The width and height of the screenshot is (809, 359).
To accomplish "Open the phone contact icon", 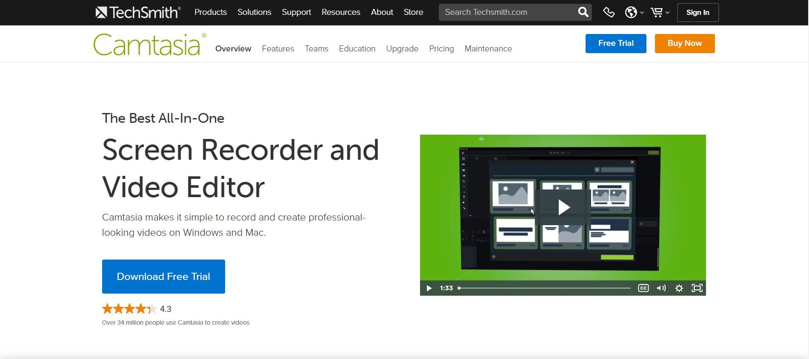I will pyautogui.click(x=609, y=12).
